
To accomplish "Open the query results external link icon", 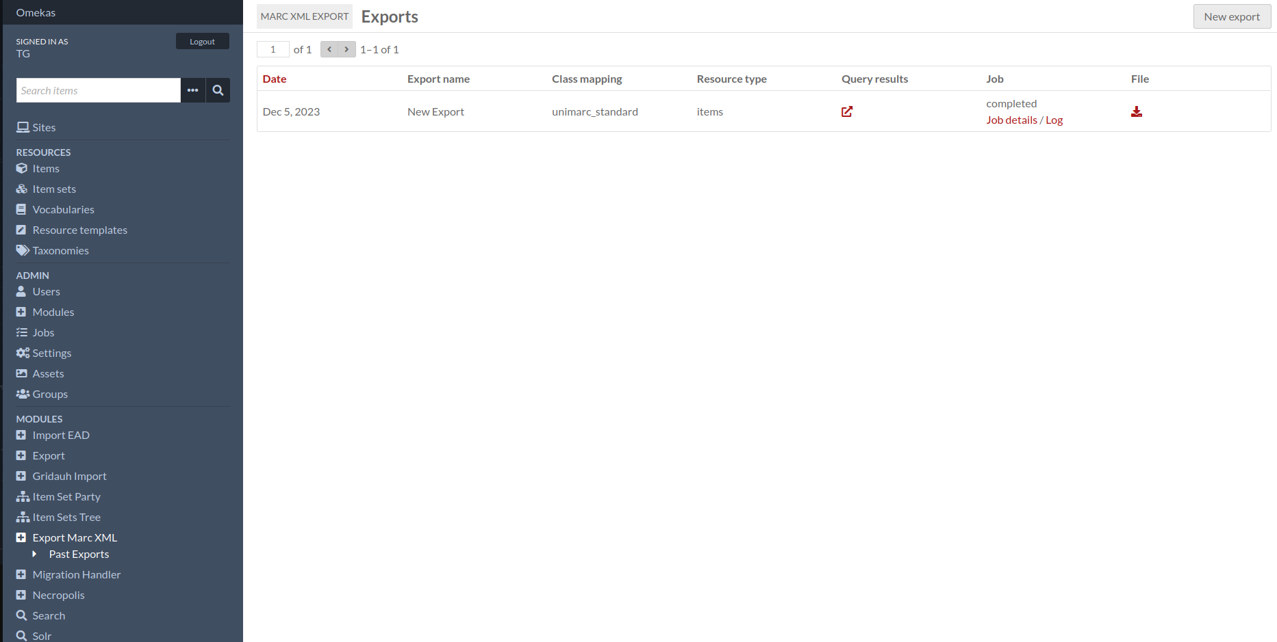I will tap(847, 111).
